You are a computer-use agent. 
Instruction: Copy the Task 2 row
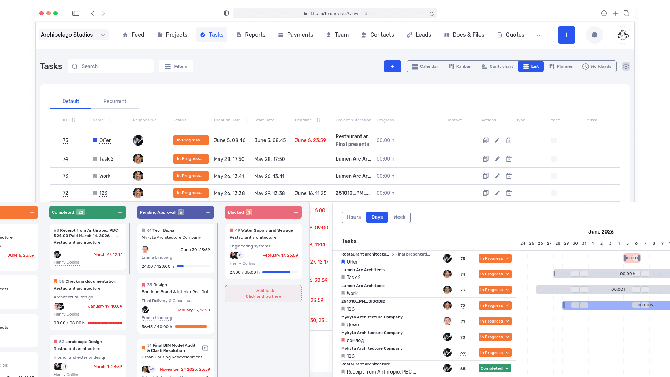point(485,159)
